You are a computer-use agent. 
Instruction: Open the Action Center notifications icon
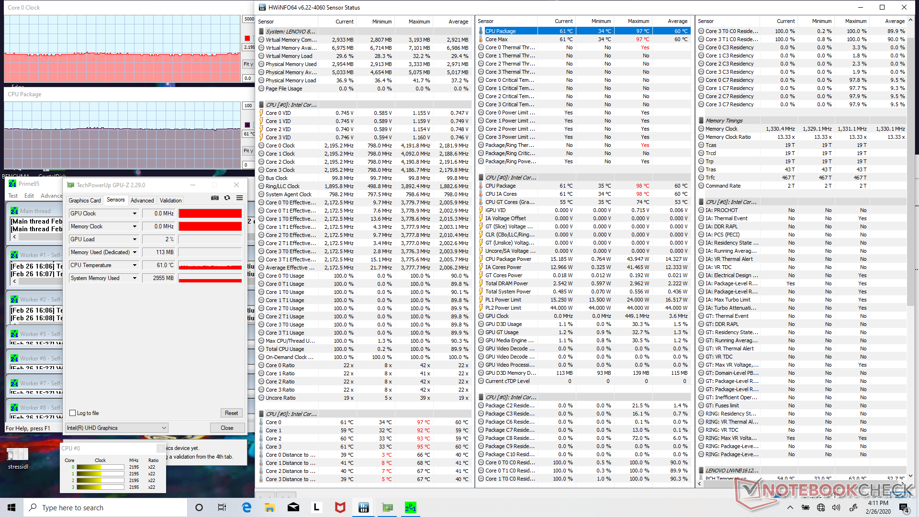[x=903, y=507]
